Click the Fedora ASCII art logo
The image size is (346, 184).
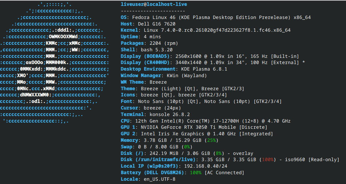coord(55,62)
